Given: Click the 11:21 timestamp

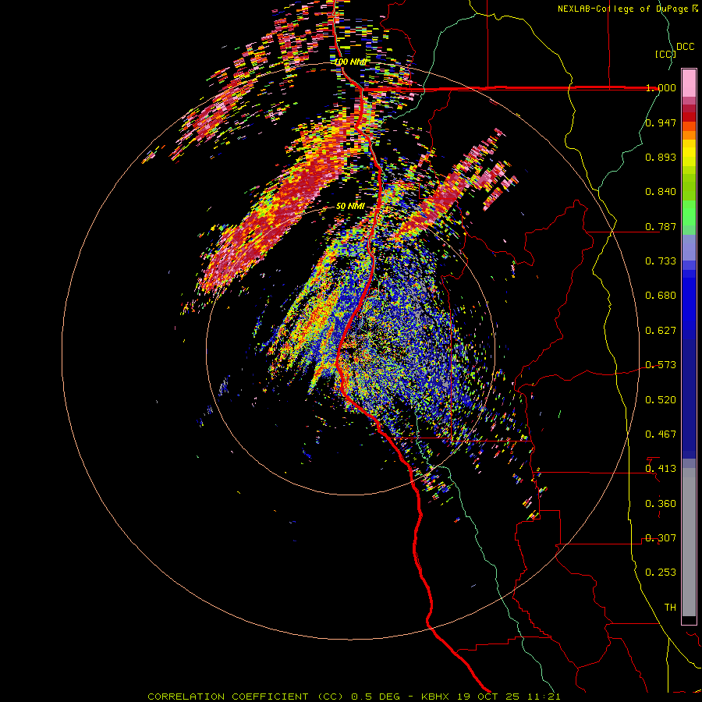Looking at the screenshot, I should (544, 697).
